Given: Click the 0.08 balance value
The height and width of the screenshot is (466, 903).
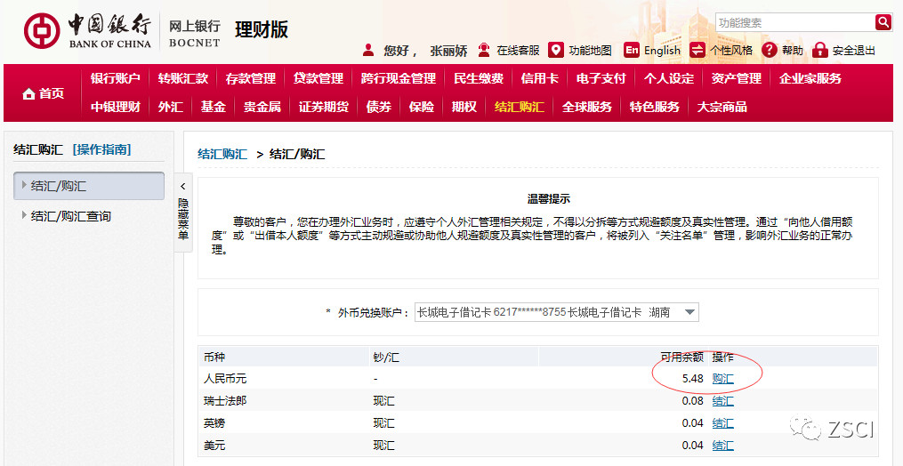Looking at the screenshot, I should 693,401.
